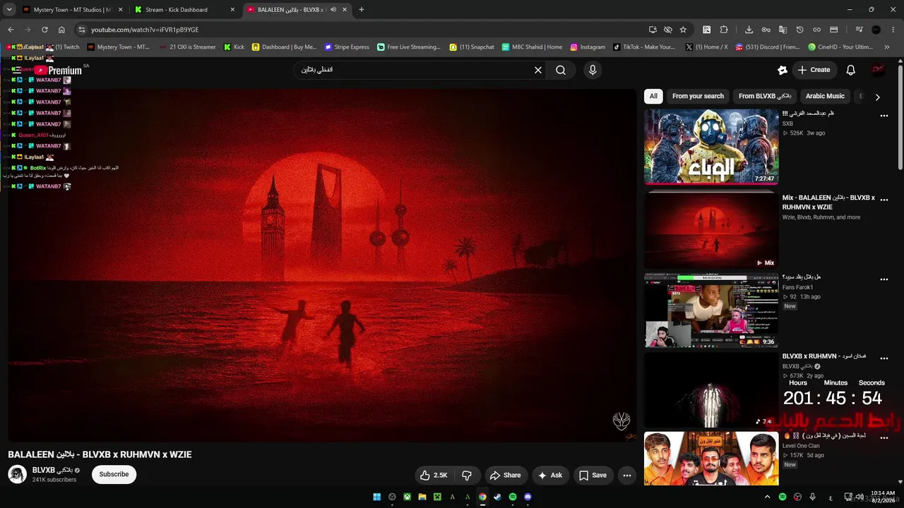
Task: Show hidden system tray icons
Action: (x=768, y=497)
